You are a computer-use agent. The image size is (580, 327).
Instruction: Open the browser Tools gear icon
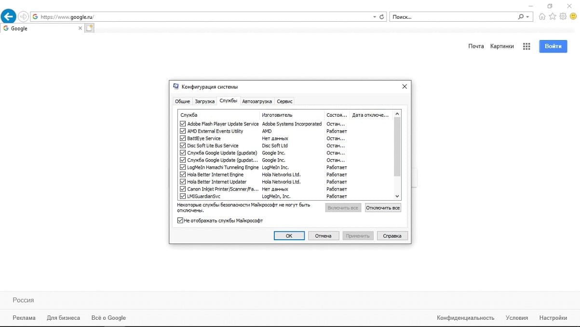pyautogui.click(x=563, y=17)
